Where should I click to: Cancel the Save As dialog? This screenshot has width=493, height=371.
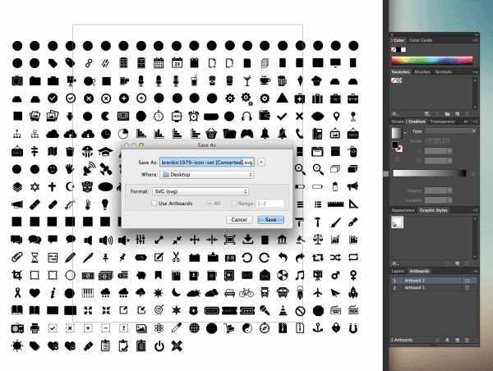click(x=239, y=219)
